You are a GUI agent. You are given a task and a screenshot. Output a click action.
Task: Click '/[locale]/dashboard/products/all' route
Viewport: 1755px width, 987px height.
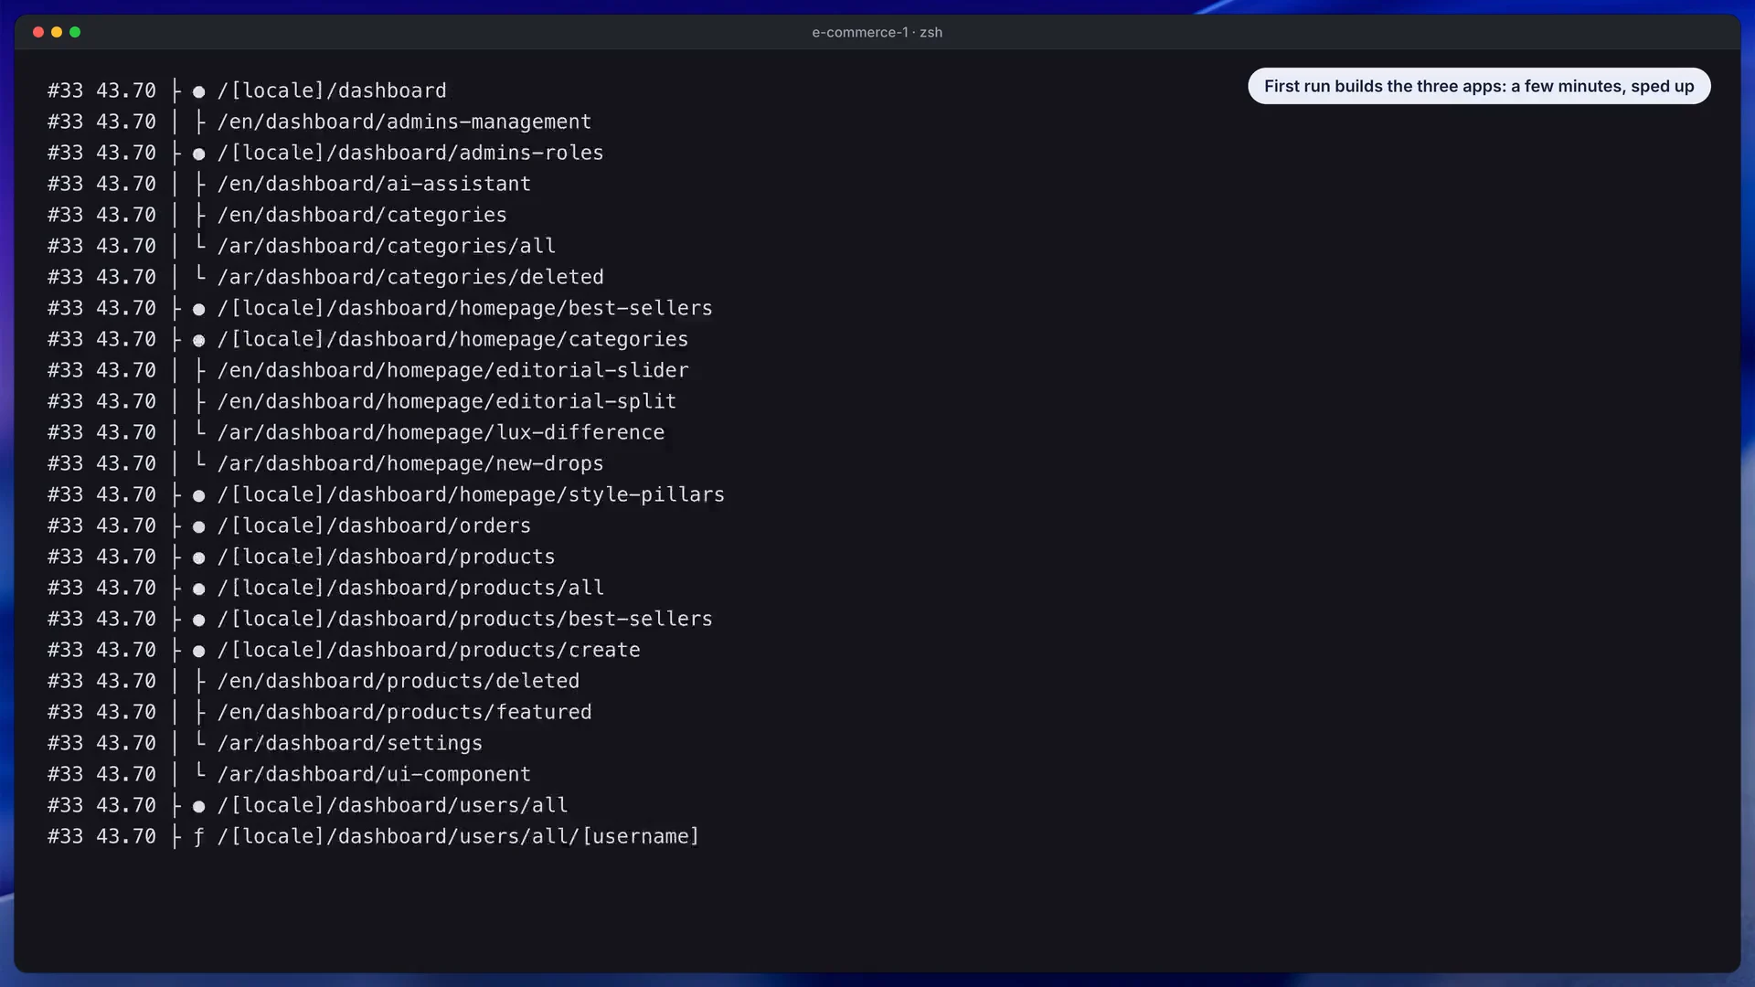410,588
